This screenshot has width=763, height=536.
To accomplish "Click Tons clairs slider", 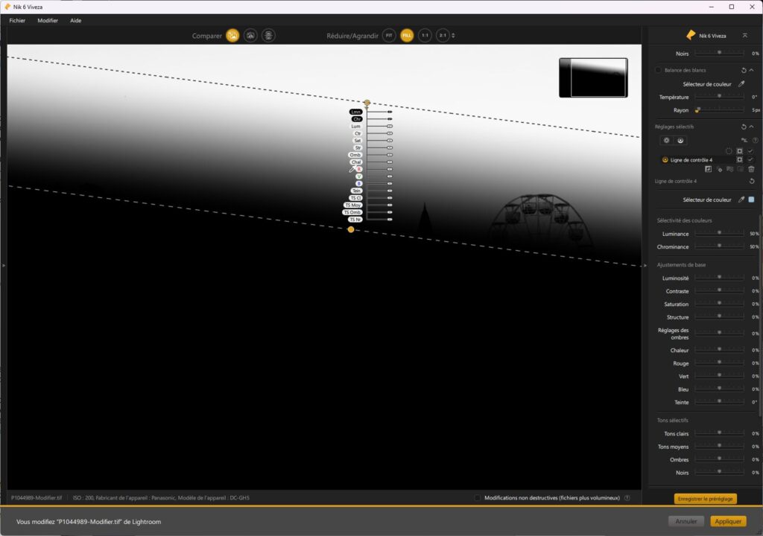I will pos(719,433).
